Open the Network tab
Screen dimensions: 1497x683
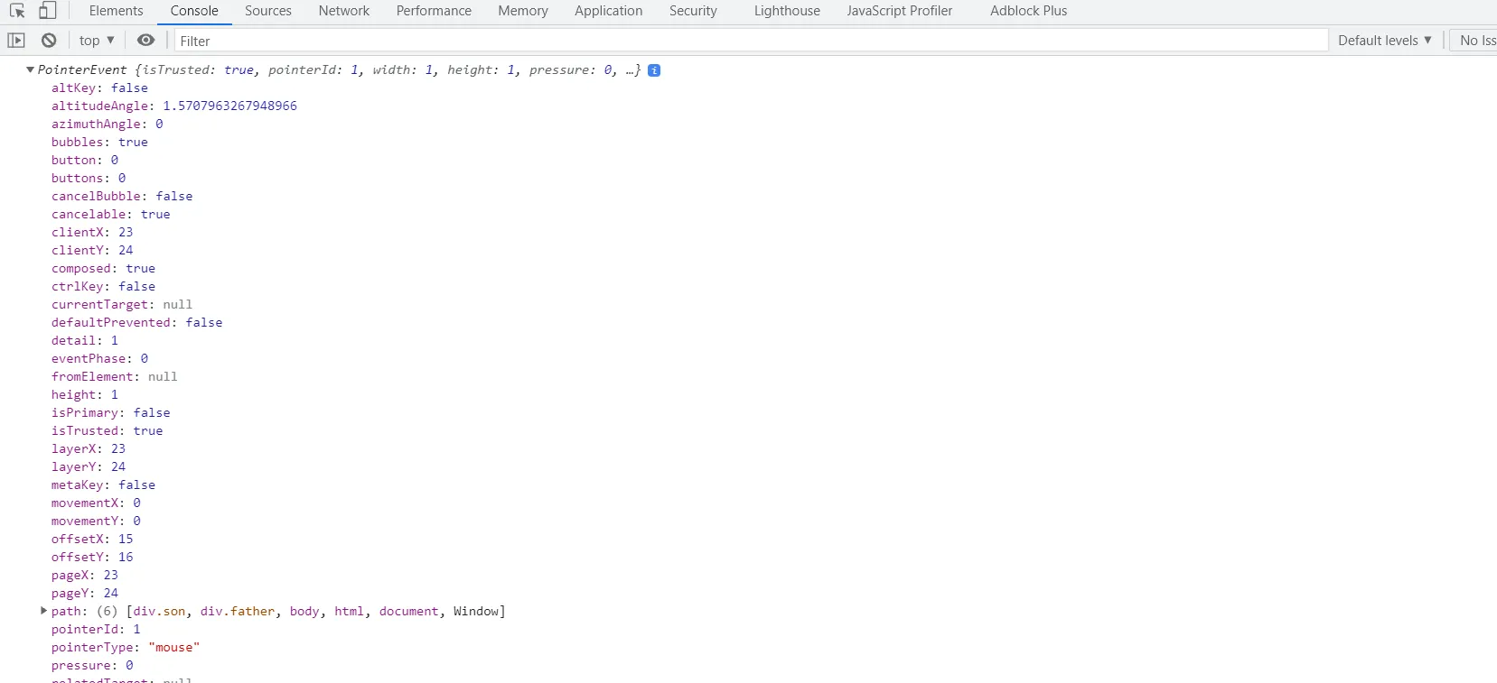point(344,11)
